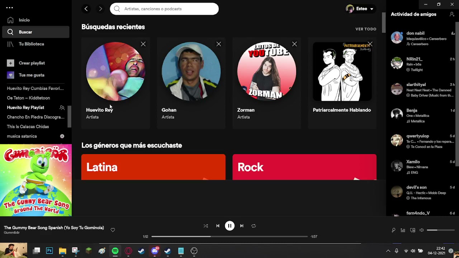Open the three-dots app menu
The image size is (459, 258).
[10, 8]
